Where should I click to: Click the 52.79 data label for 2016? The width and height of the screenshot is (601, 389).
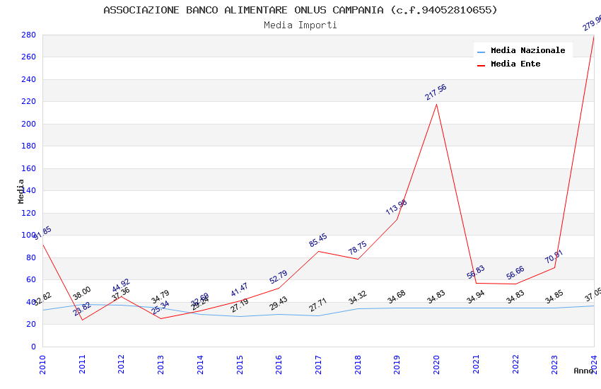279,277
